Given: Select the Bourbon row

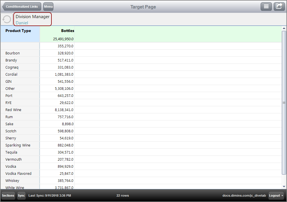Looking at the screenshot, I should click(x=13, y=53).
